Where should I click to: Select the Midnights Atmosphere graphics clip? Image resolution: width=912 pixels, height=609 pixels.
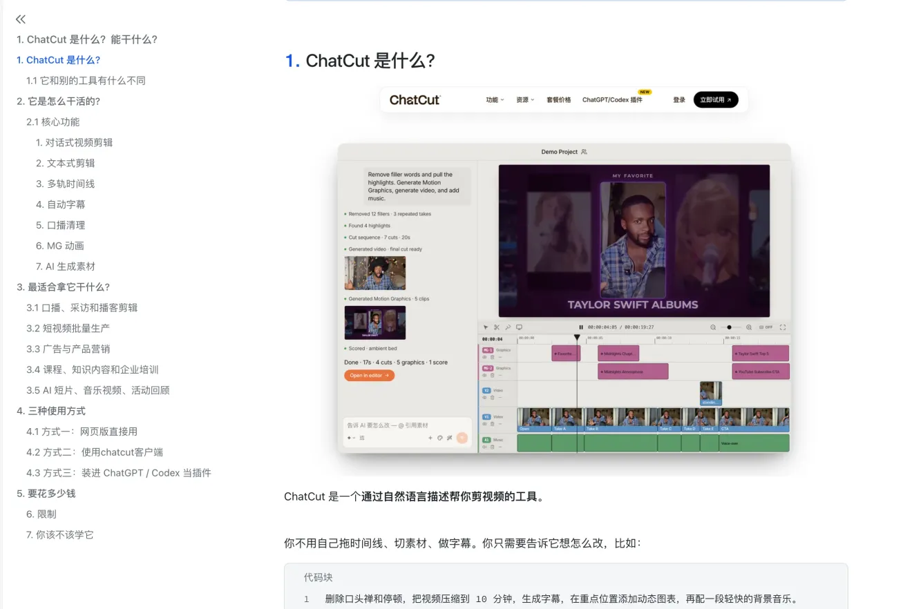tap(633, 371)
